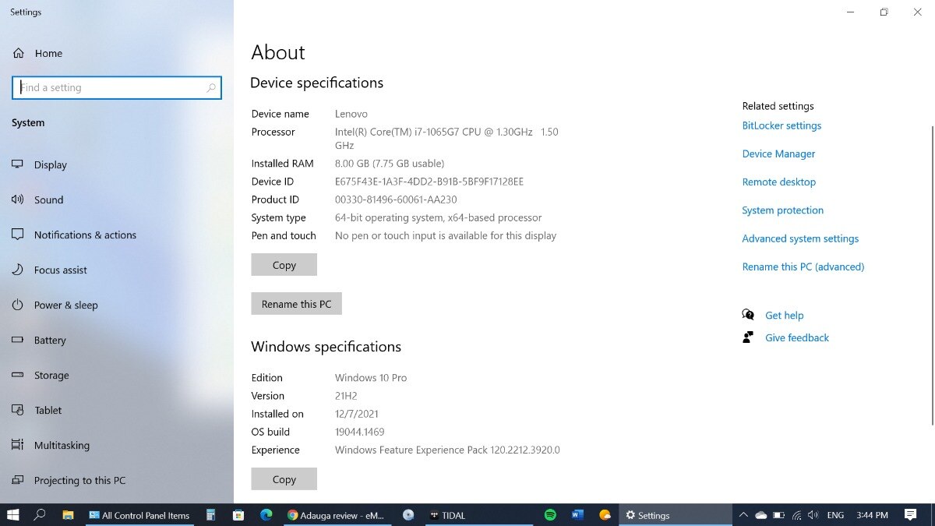Screen dimensions: 935x526
Task: Select the Storage section
Action: pos(51,376)
